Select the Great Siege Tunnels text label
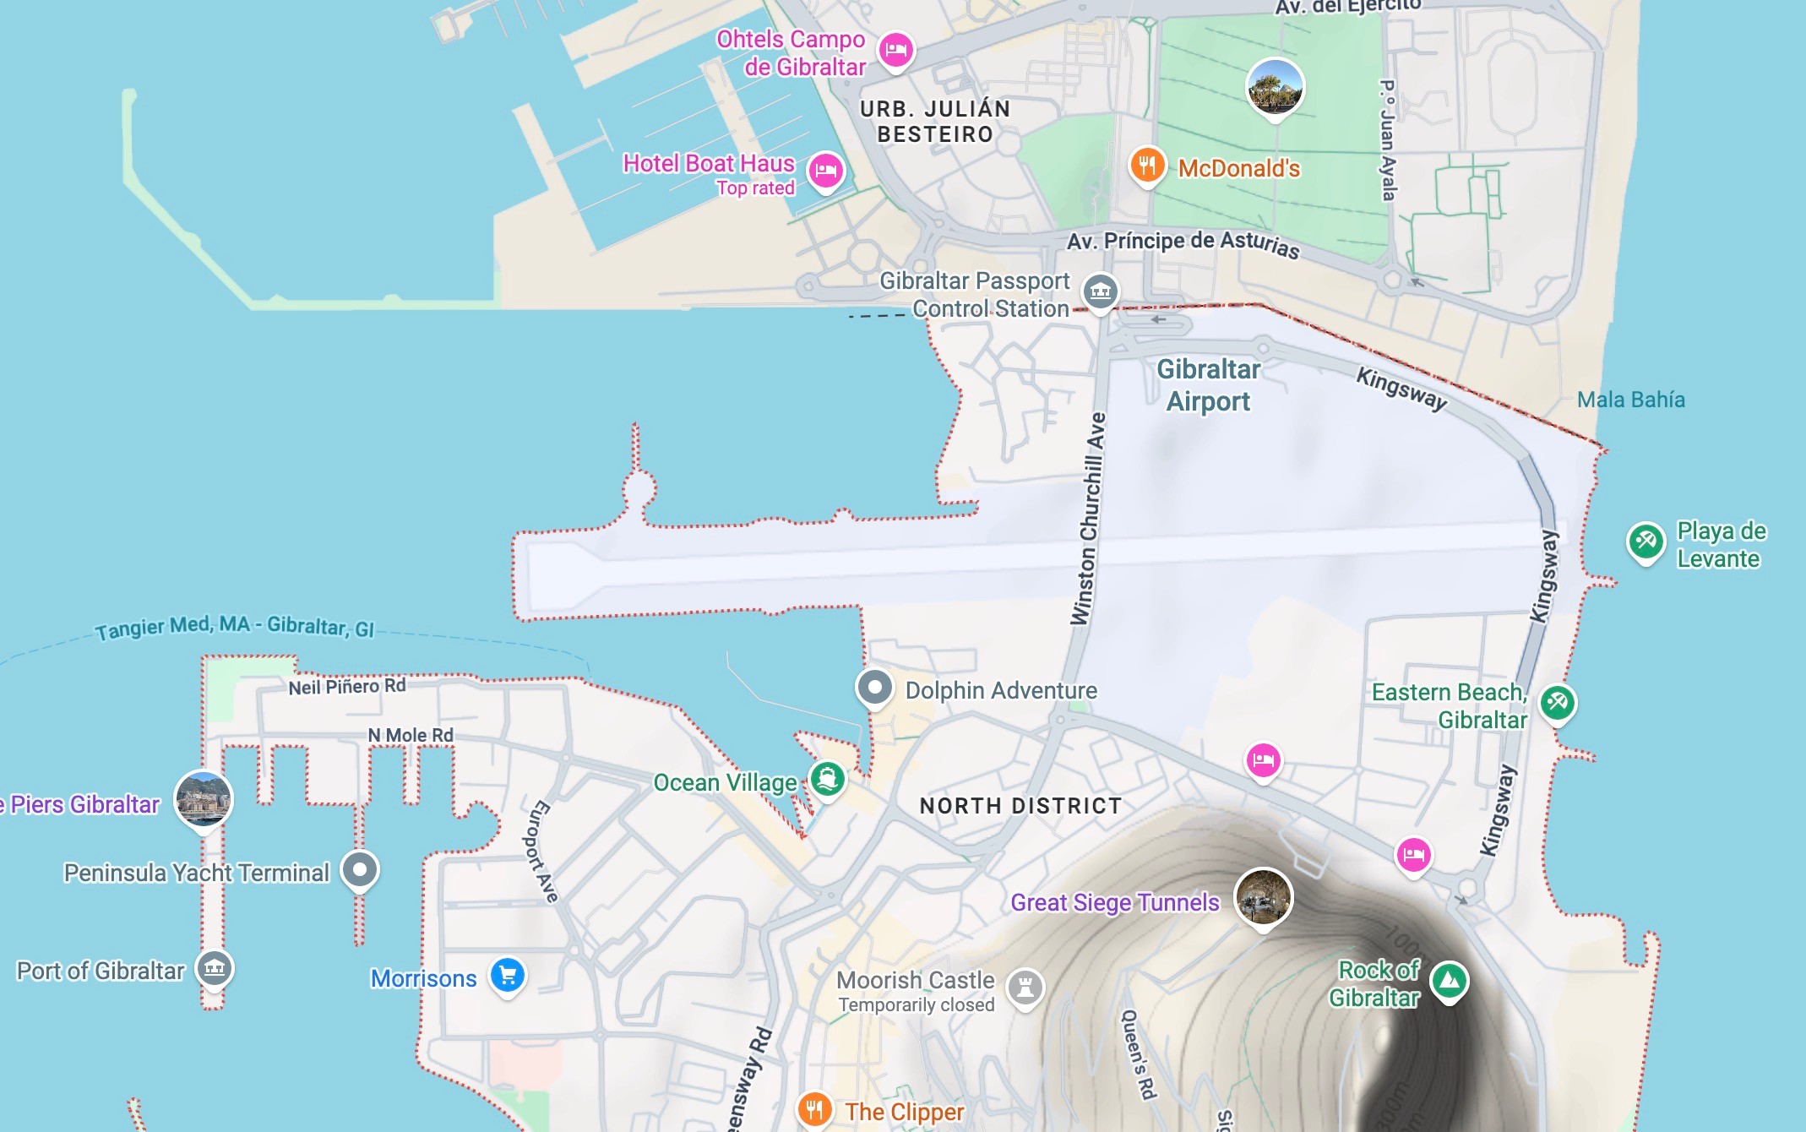This screenshot has height=1132, width=1806. coord(1115,902)
